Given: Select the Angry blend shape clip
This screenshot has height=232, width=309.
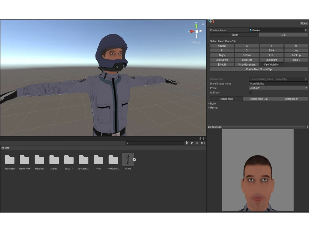Looking at the screenshot, I should tap(222, 55).
